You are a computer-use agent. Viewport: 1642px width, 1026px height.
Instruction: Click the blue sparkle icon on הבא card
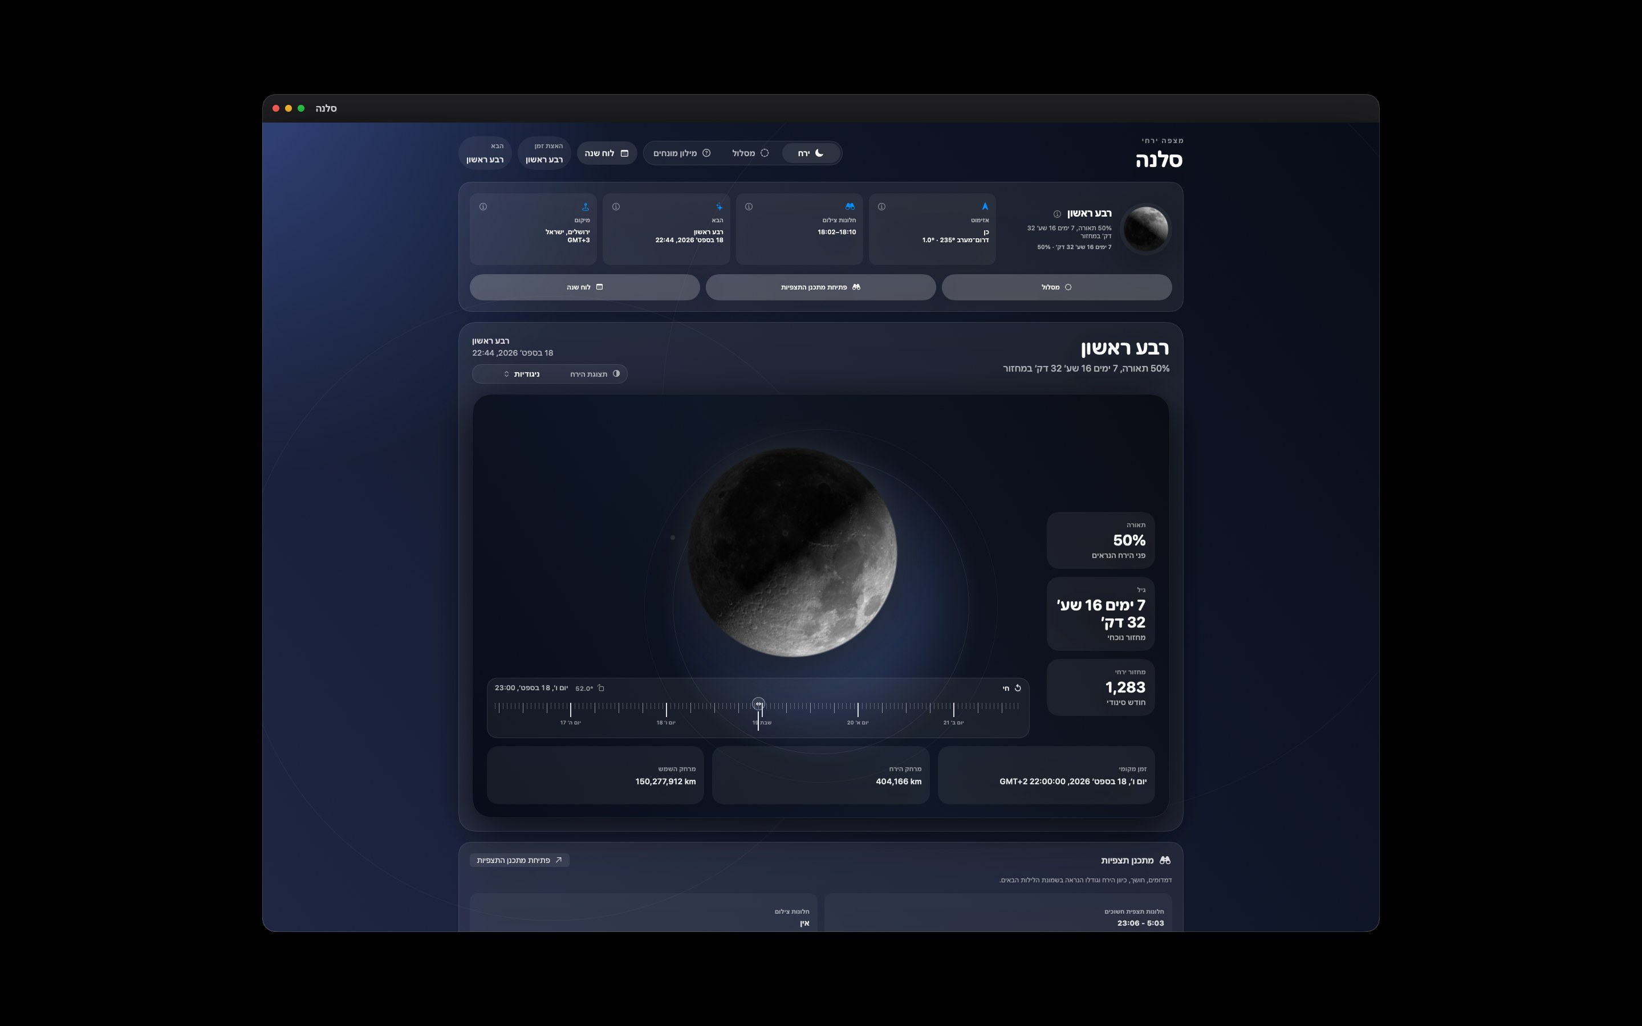click(x=718, y=206)
